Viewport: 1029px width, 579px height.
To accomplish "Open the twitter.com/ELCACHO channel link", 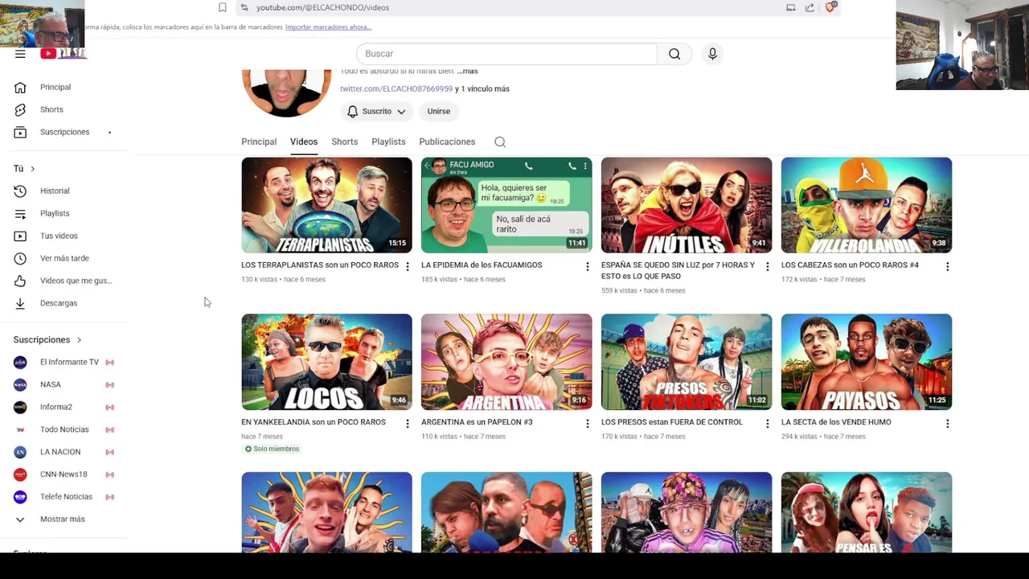I will (396, 88).
